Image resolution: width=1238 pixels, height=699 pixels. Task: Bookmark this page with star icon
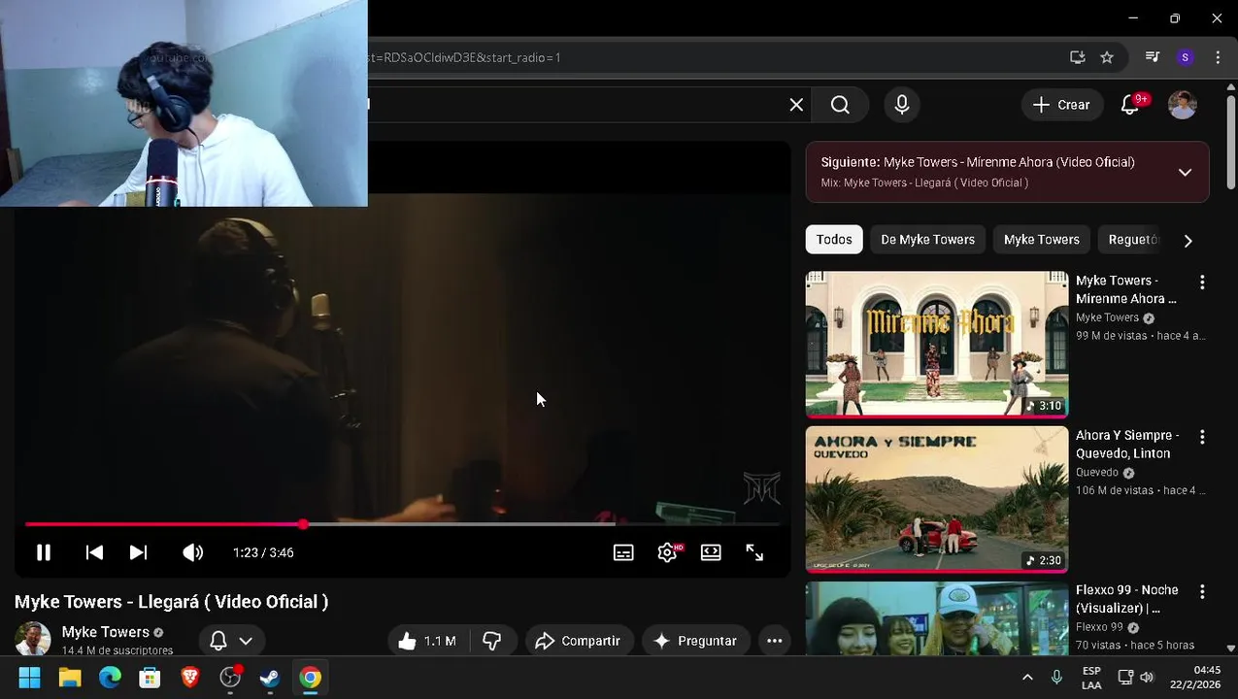pyautogui.click(x=1107, y=57)
